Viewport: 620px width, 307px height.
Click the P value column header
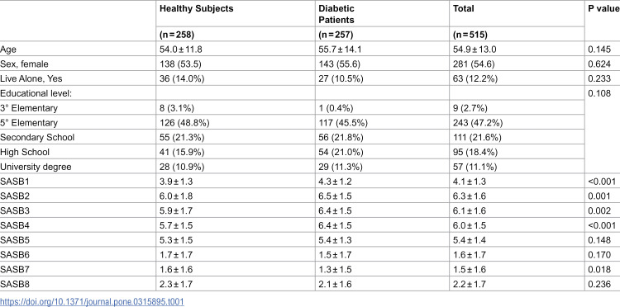click(x=603, y=9)
